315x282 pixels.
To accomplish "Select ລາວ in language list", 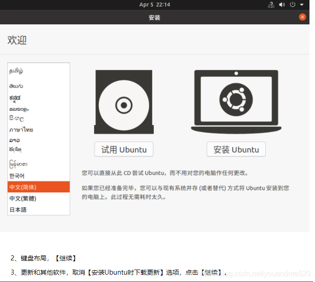I will click(x=39, y=140).
